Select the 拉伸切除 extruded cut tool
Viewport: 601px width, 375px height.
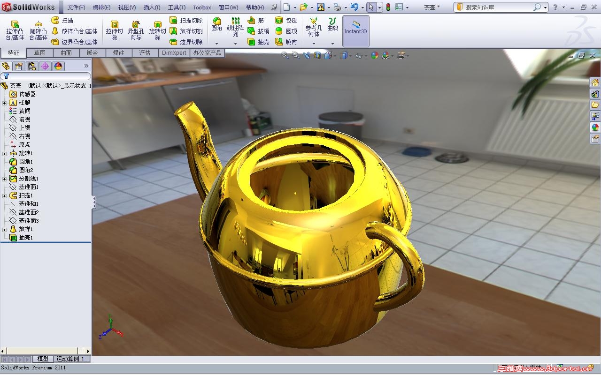[x=114, y=30]
